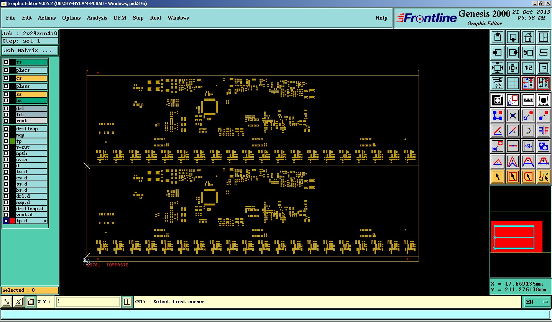Image resolution: width=552 pixels, height=322 pixels.
Task: Toggle display checkbox for drillmap layer
Action: pyautogui.click(x=6, y=129)
